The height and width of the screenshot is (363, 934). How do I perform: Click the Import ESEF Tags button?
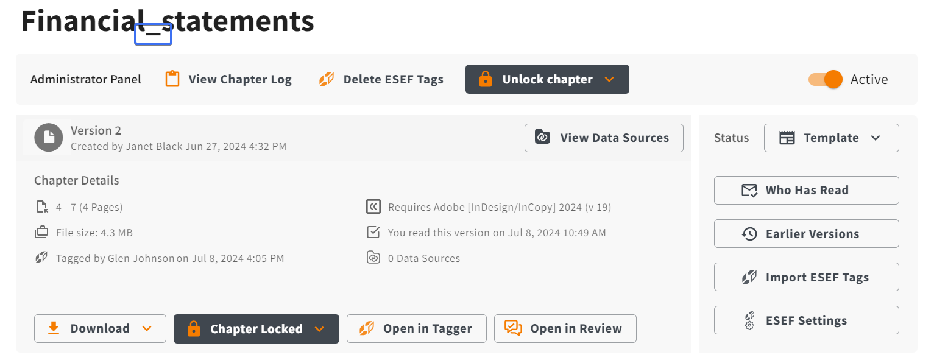(x=807, y=277)
